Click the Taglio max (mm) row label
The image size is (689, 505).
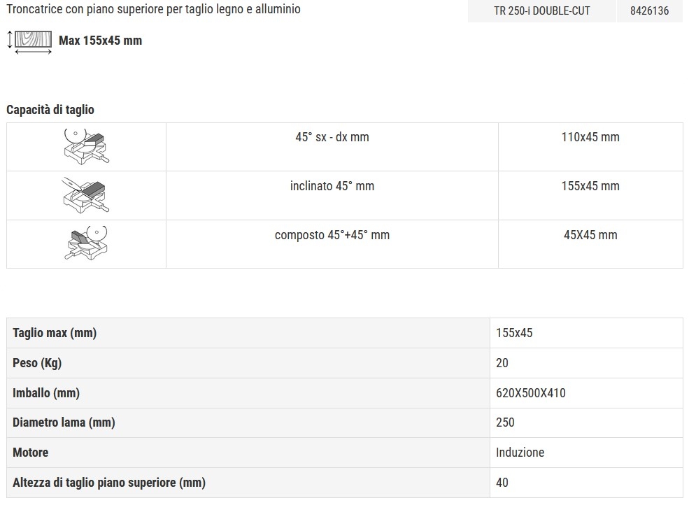(55, 333)
